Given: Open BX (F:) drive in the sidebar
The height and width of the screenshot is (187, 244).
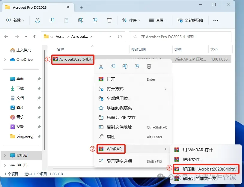Looking at the screenshot, I should 19,165.
